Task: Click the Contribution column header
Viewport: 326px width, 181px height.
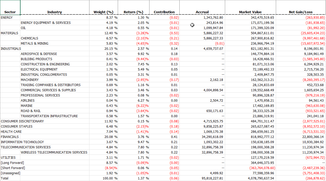Action: tap(164, 12)
